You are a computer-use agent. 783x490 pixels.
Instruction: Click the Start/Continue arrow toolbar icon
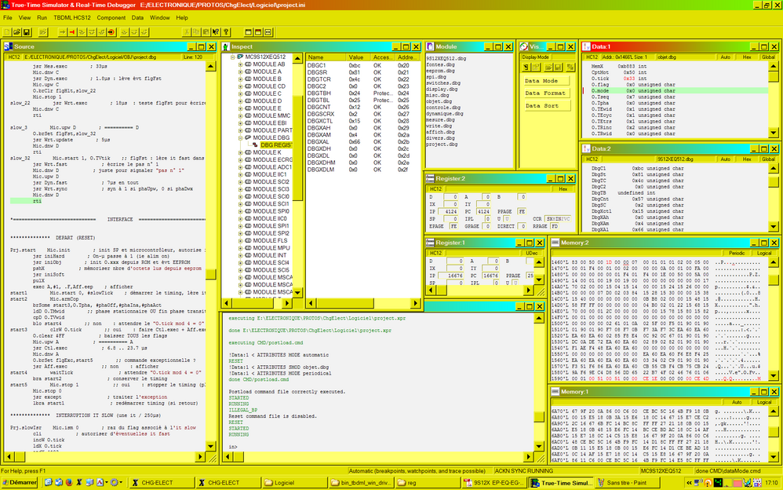click(x=62, y=32)
